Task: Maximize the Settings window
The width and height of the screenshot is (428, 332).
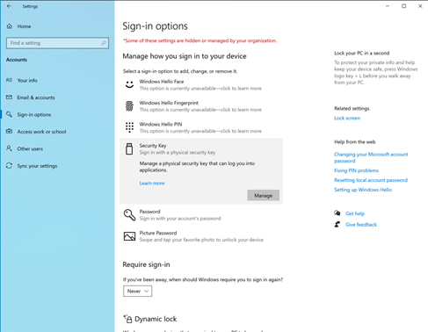Action: click(403, 6)
